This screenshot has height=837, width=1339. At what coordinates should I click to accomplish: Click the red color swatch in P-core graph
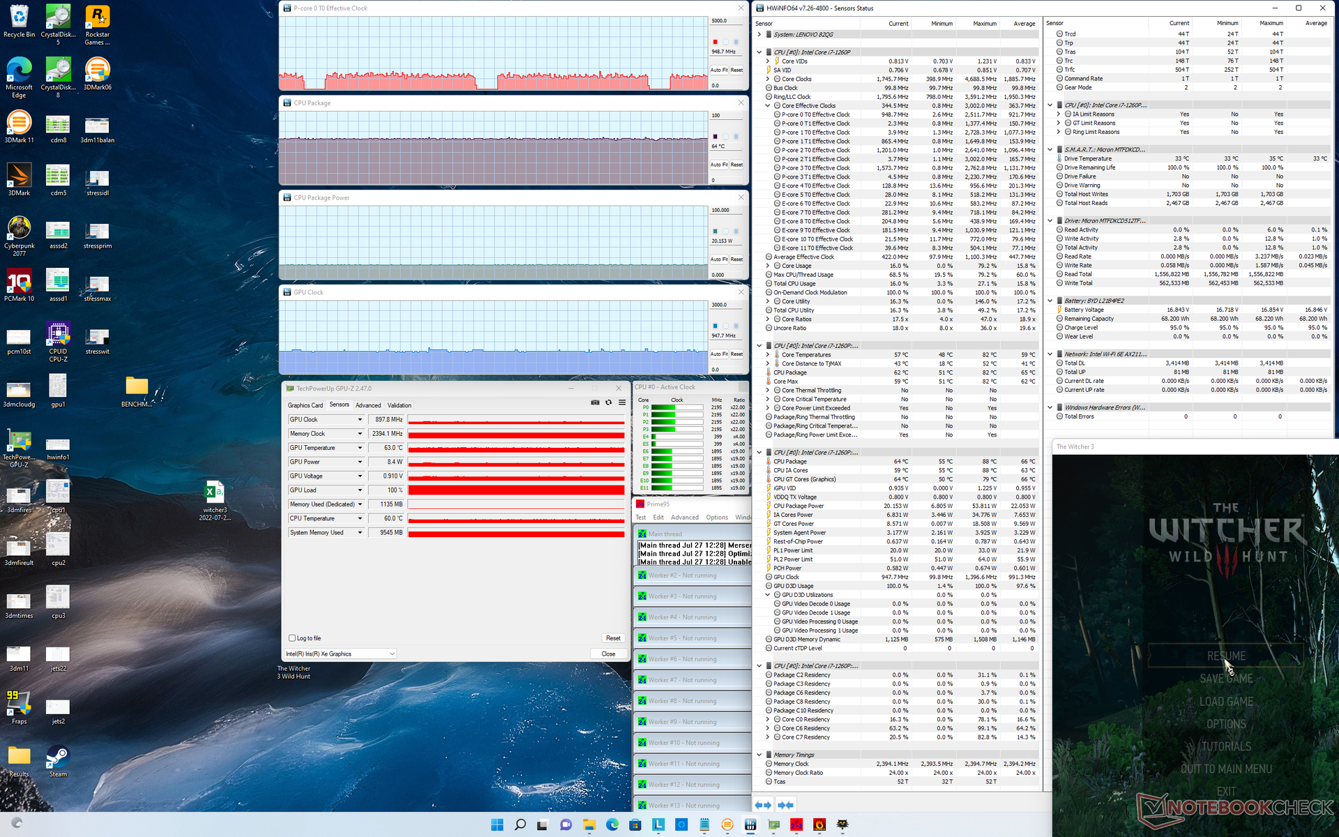715,42
